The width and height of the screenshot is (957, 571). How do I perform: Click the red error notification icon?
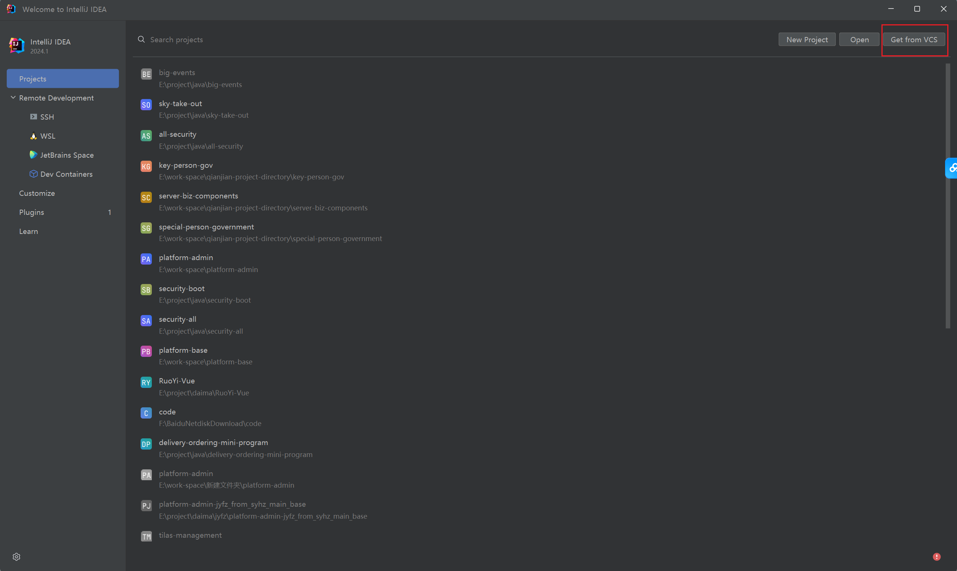(x=936, y=557)
